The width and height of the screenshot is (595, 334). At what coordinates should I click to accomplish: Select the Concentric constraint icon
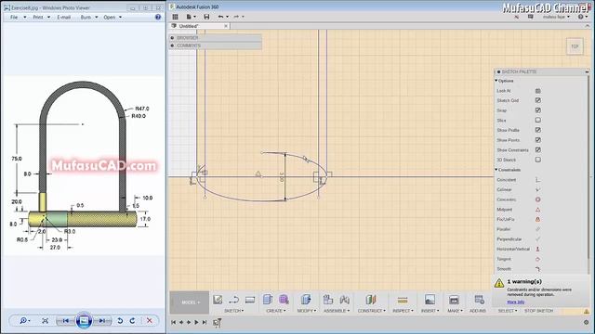[x=537, y=199]
